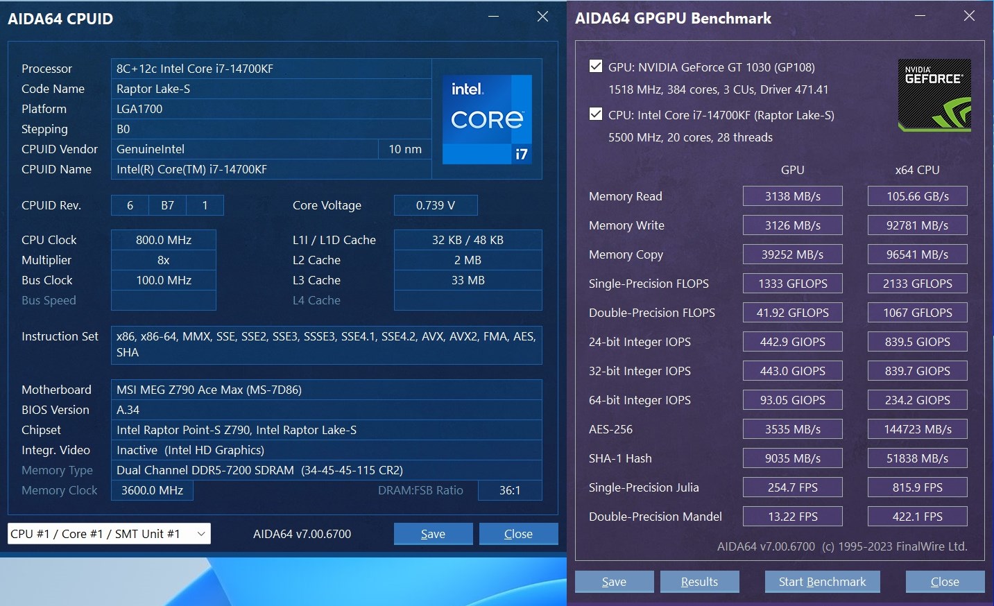The width and height of the screenshot is (994, 606).
Task: Click the GPU Memory Read result 3138 MB/s
Action: pos(792,196)
